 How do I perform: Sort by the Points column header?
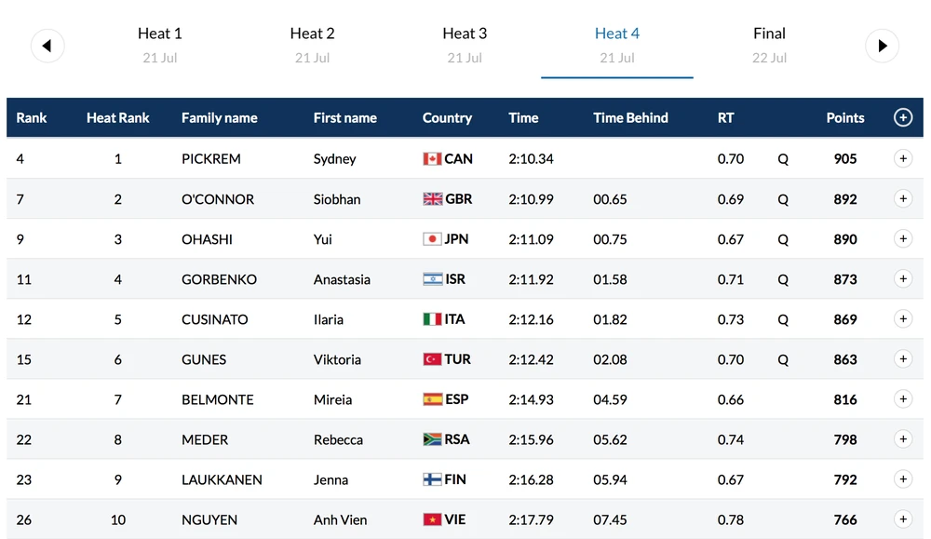coord(844,118)
